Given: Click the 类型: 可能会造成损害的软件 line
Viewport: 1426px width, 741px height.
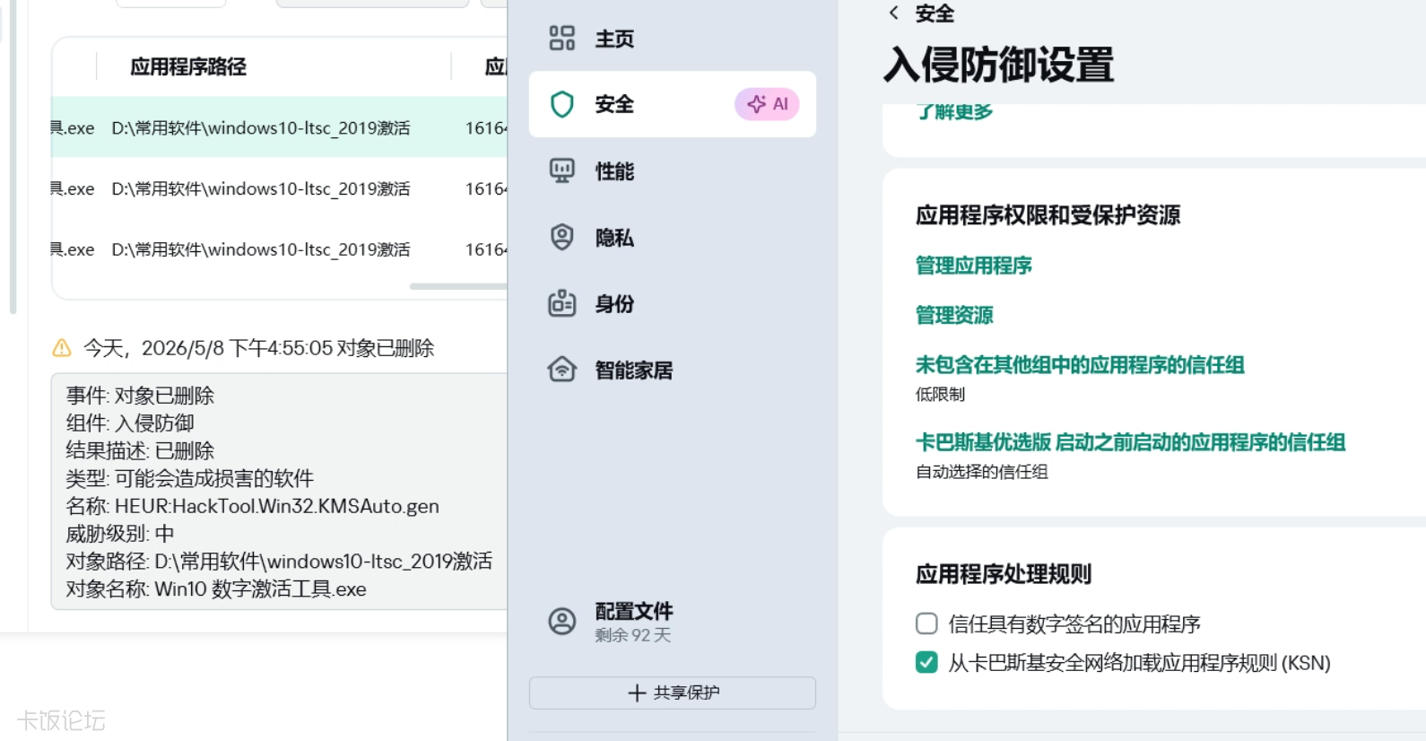Looking at the screenshot, I should click(x=189, y=478).
